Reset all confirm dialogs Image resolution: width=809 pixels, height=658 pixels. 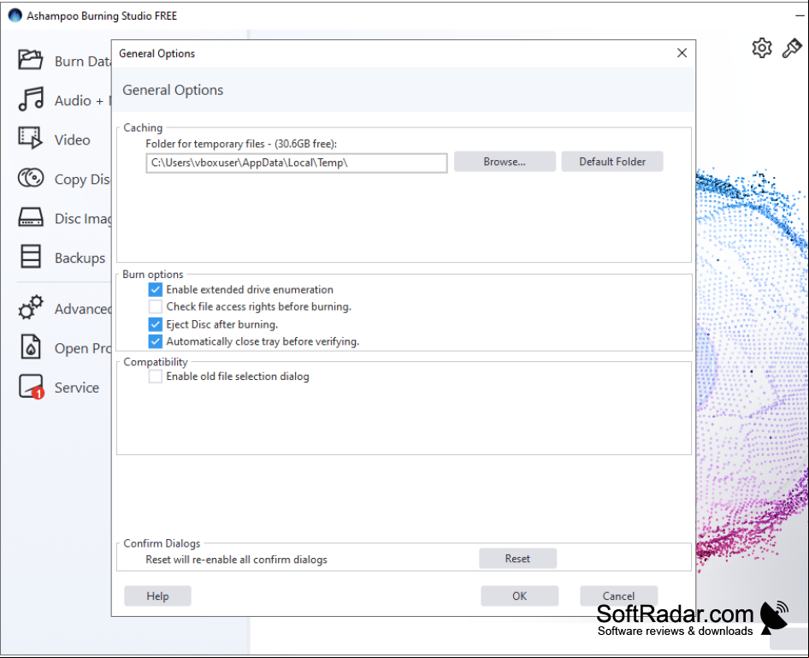click(517, 559)
